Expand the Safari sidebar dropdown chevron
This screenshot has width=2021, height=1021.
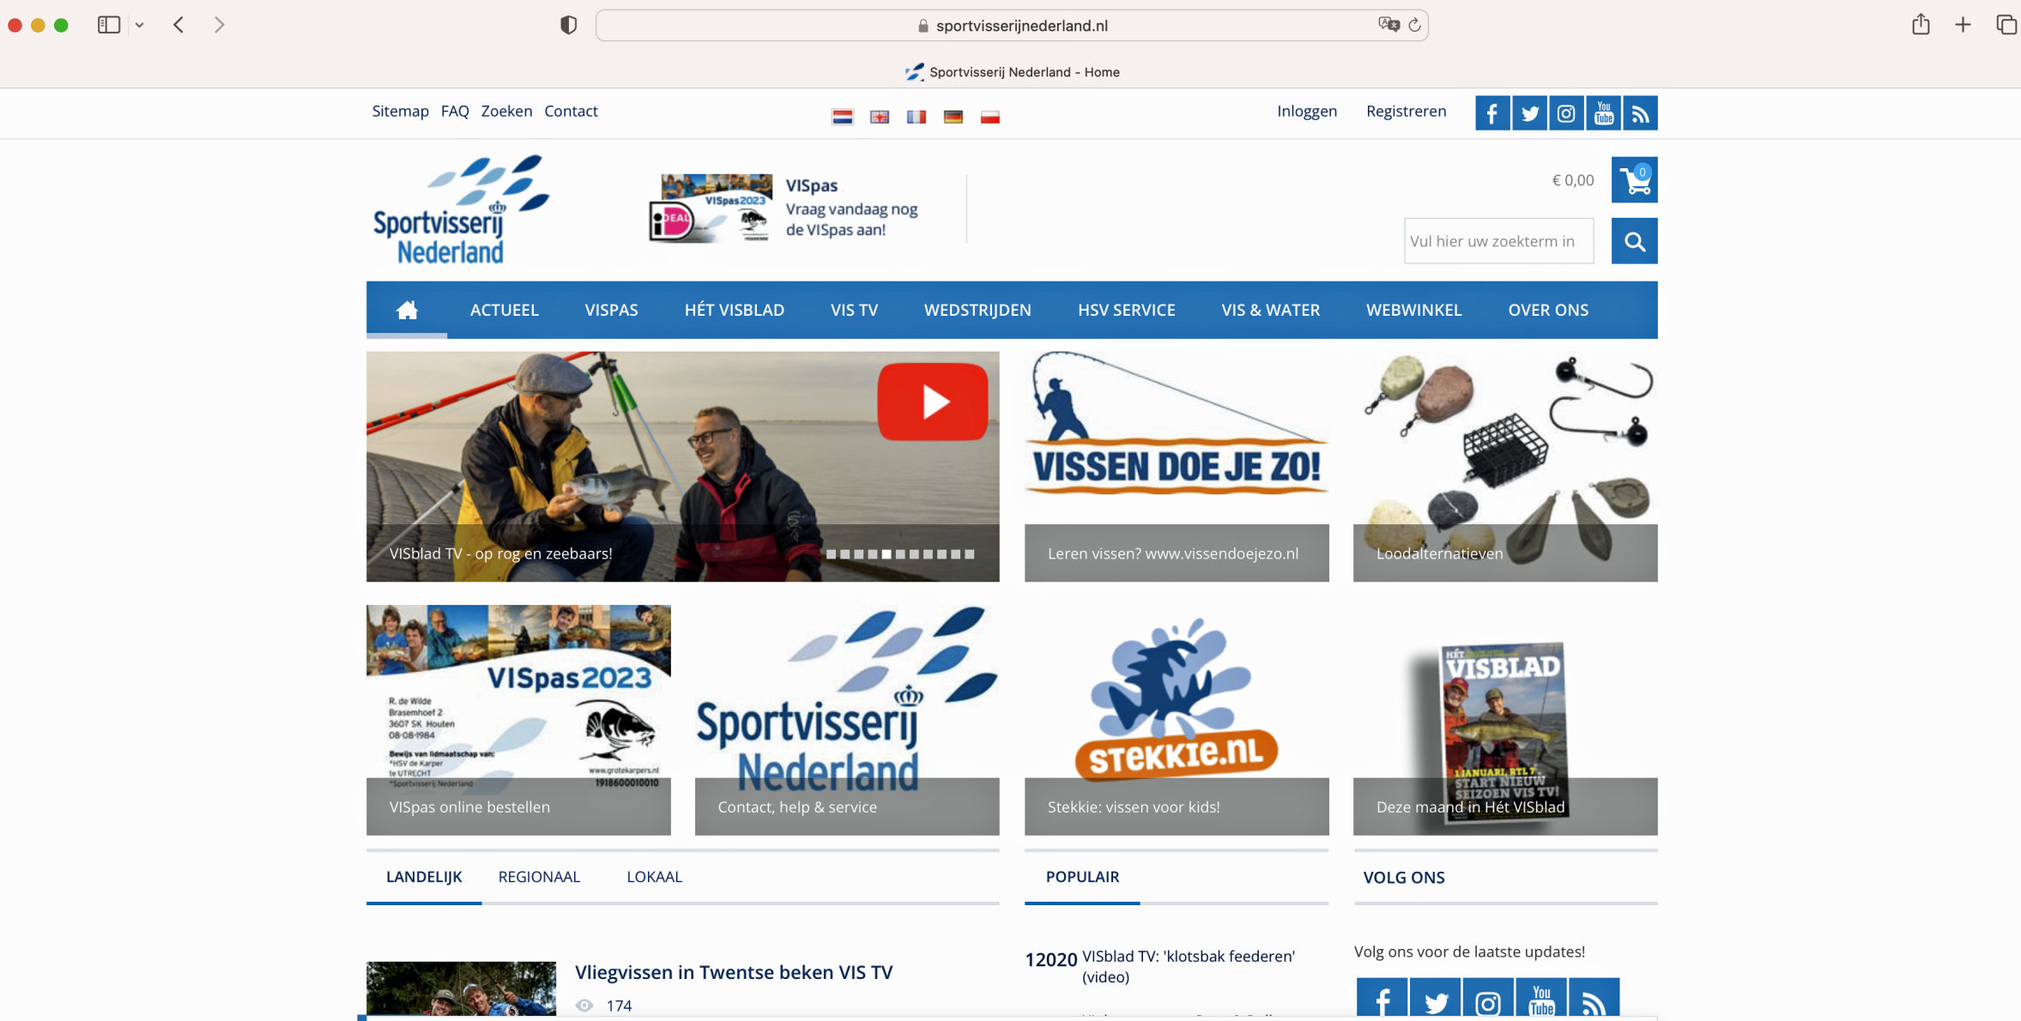(x=140, y=25)
